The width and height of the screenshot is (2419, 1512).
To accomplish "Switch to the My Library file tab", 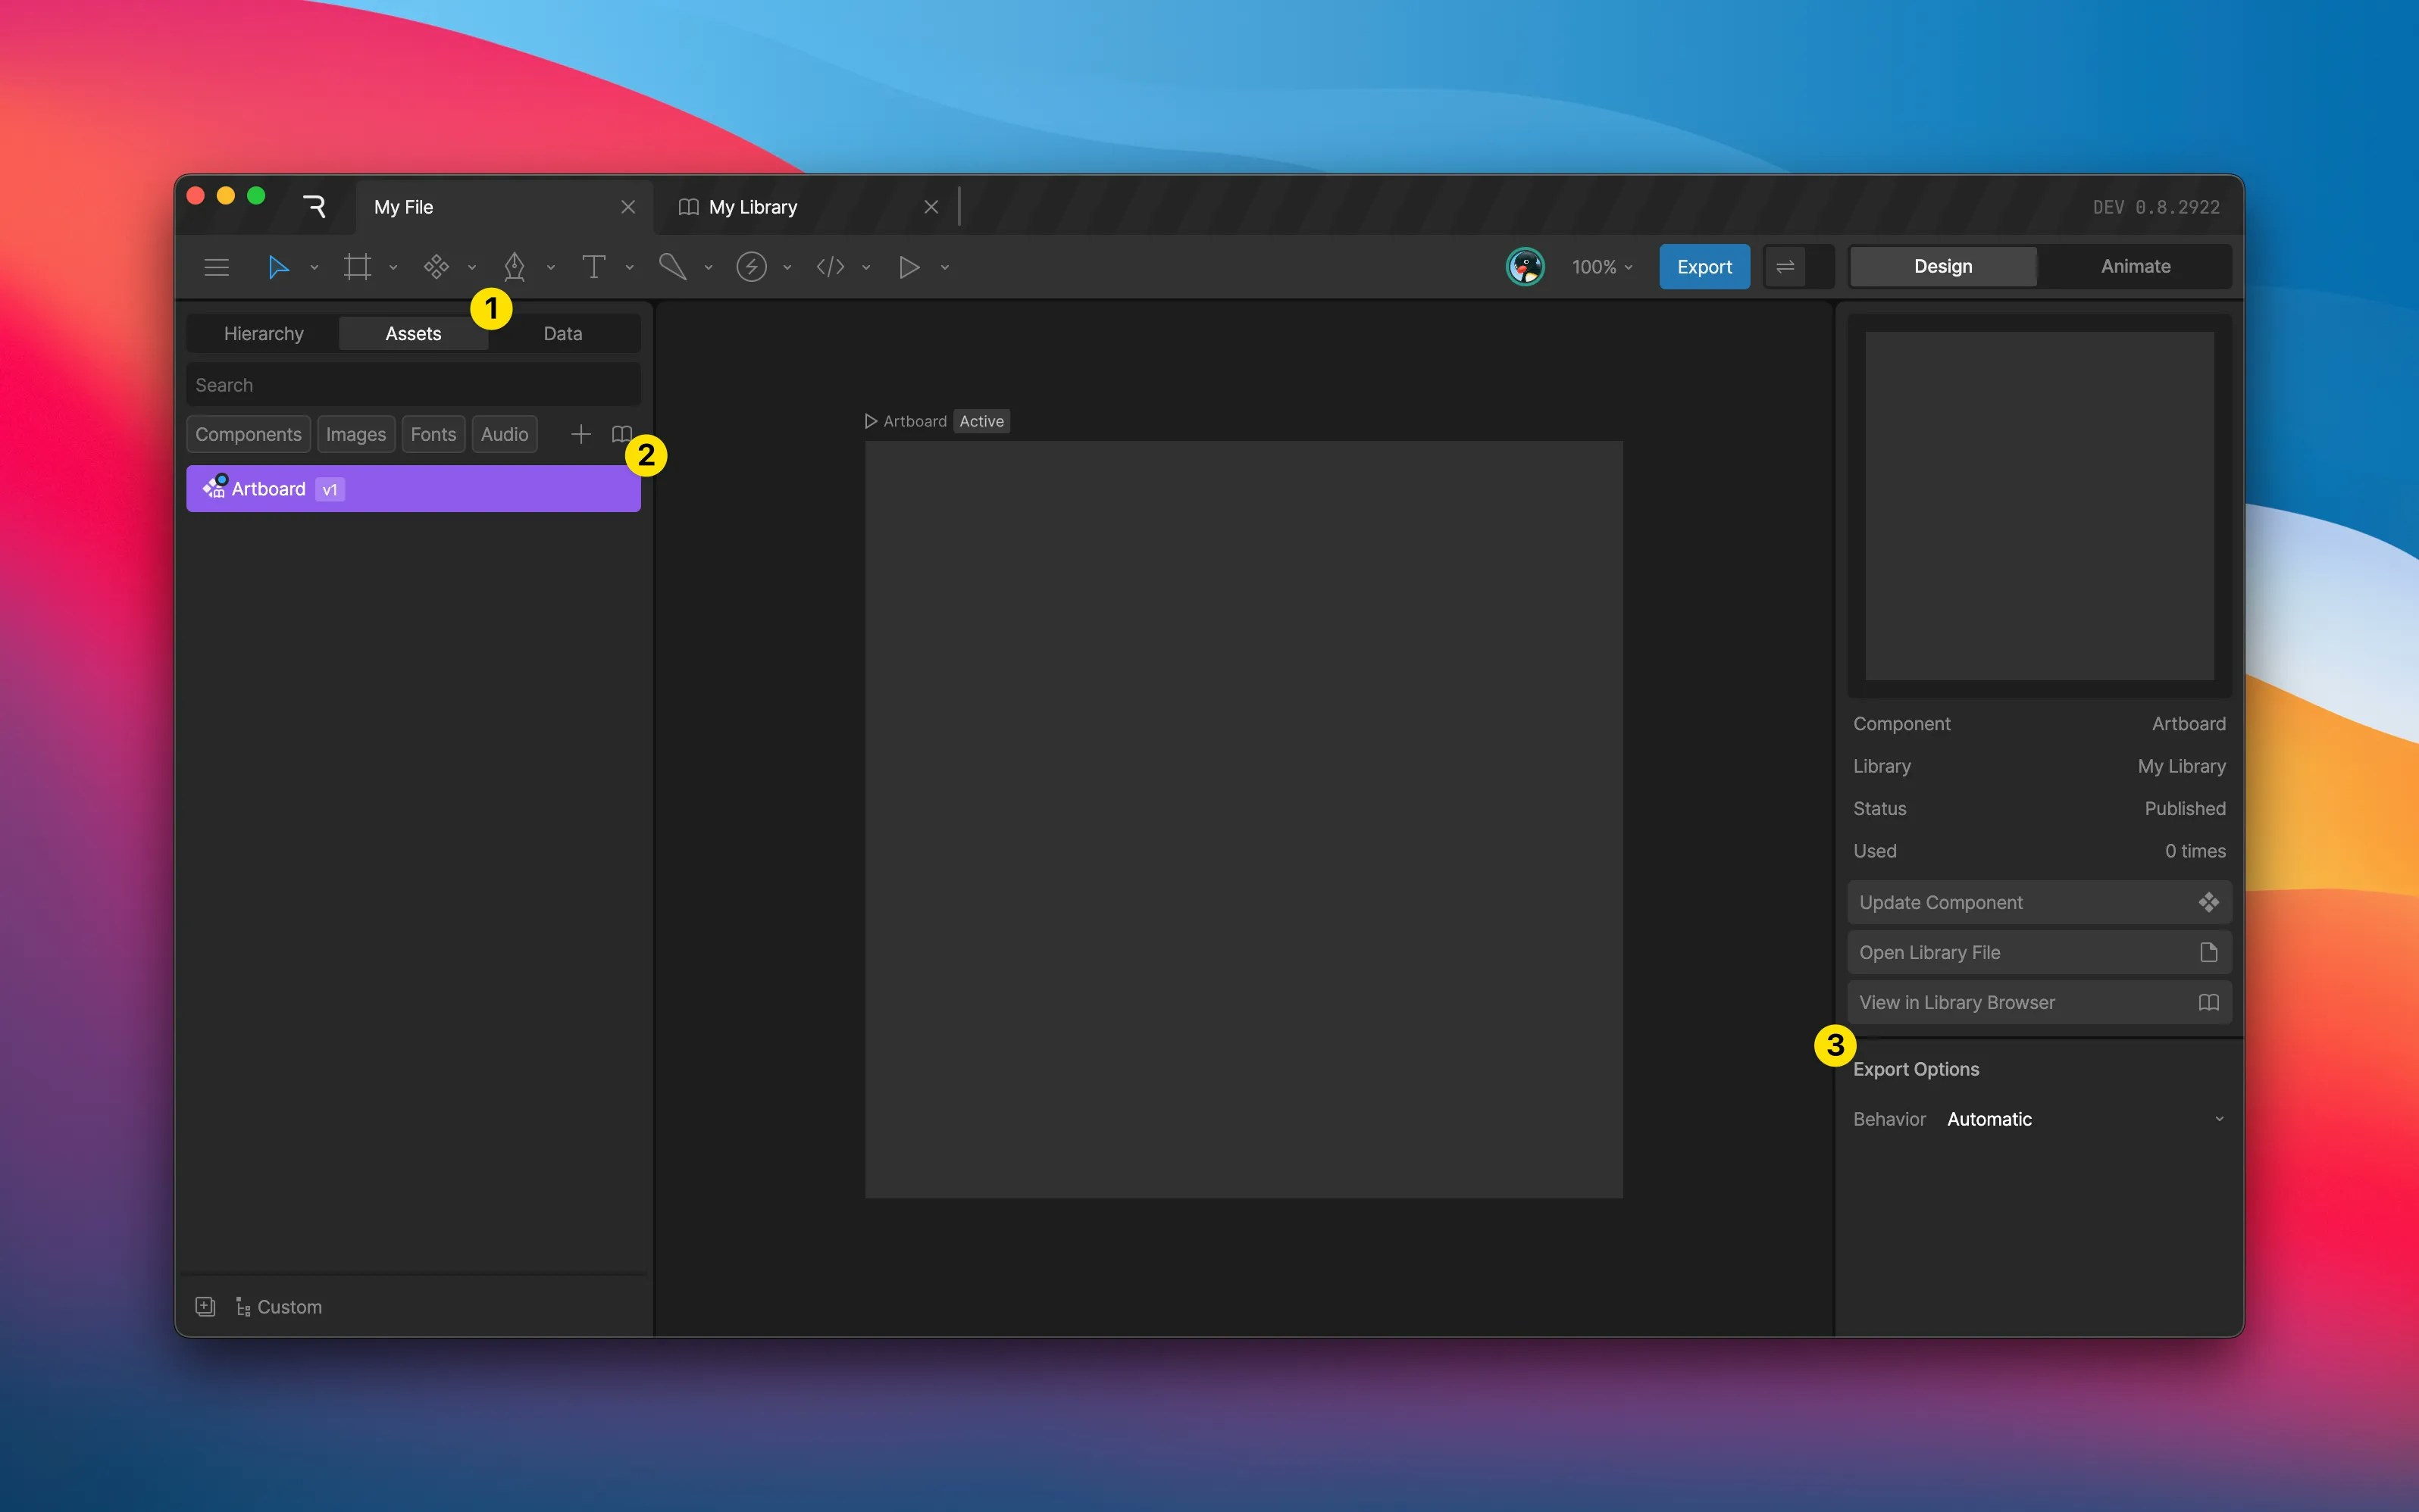I will coord(753,207).
